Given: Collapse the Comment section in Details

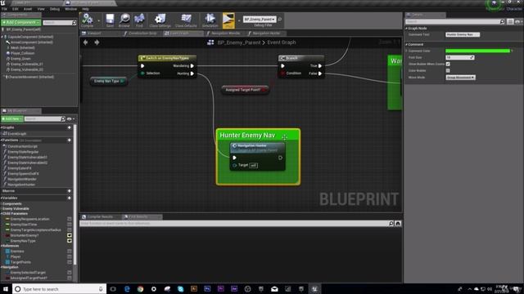Looking at the screenshot, I should (x=407, y=44).
